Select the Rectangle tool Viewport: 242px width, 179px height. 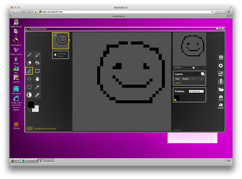pyautogui.click(x=37, y=71)
